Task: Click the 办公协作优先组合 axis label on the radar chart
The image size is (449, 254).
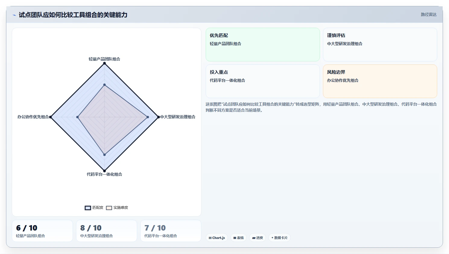Action: (33, 117)
